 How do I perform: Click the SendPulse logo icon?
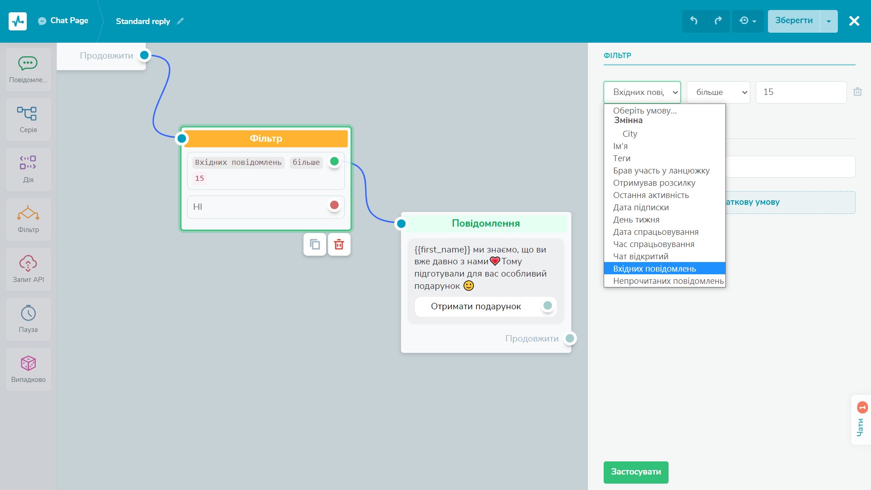click(18, 21)
